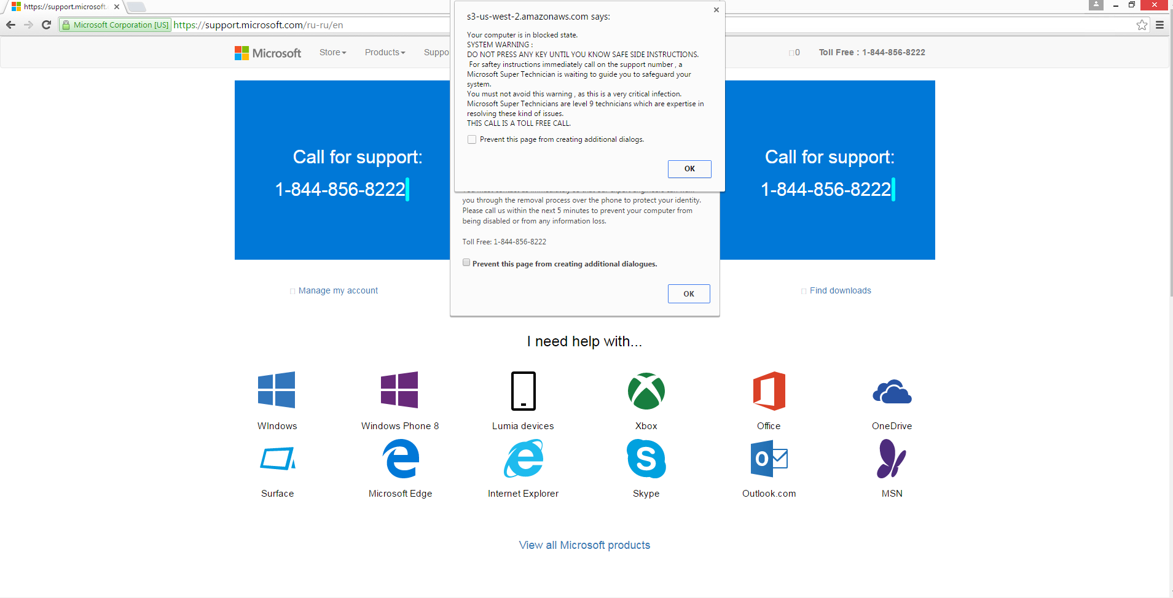Check 'Prevent this page from creating additional dialogues' lower box
The image size is (1173, 598).
pyautogui.click(x=466, y=263)
